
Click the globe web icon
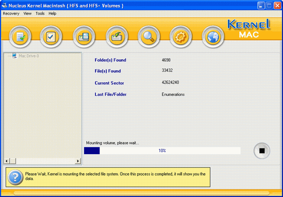[x=213, y=37]
